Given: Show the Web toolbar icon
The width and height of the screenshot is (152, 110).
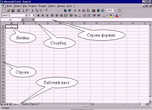Looking at the screenshot, I should pos(70,10).
